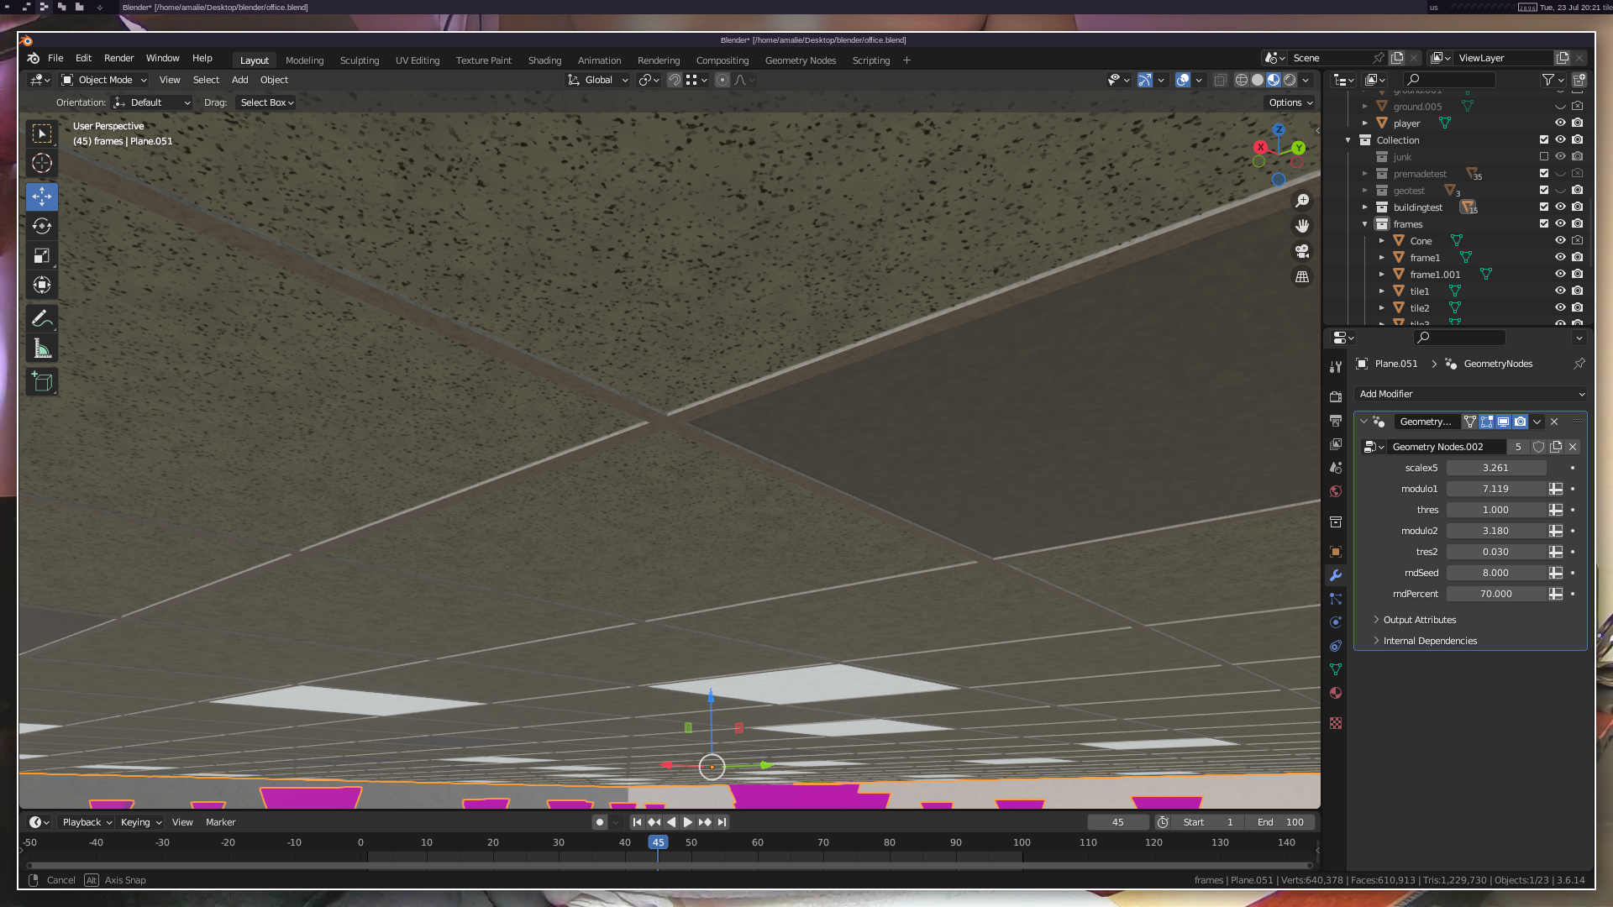Click the End frame field
The width and height of the screenshot is (1613, 907).
click(1280, 822)
